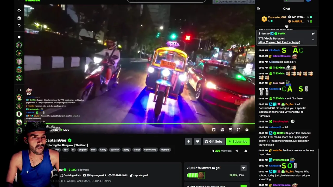Select the irl tag

(x=73, y=150)
